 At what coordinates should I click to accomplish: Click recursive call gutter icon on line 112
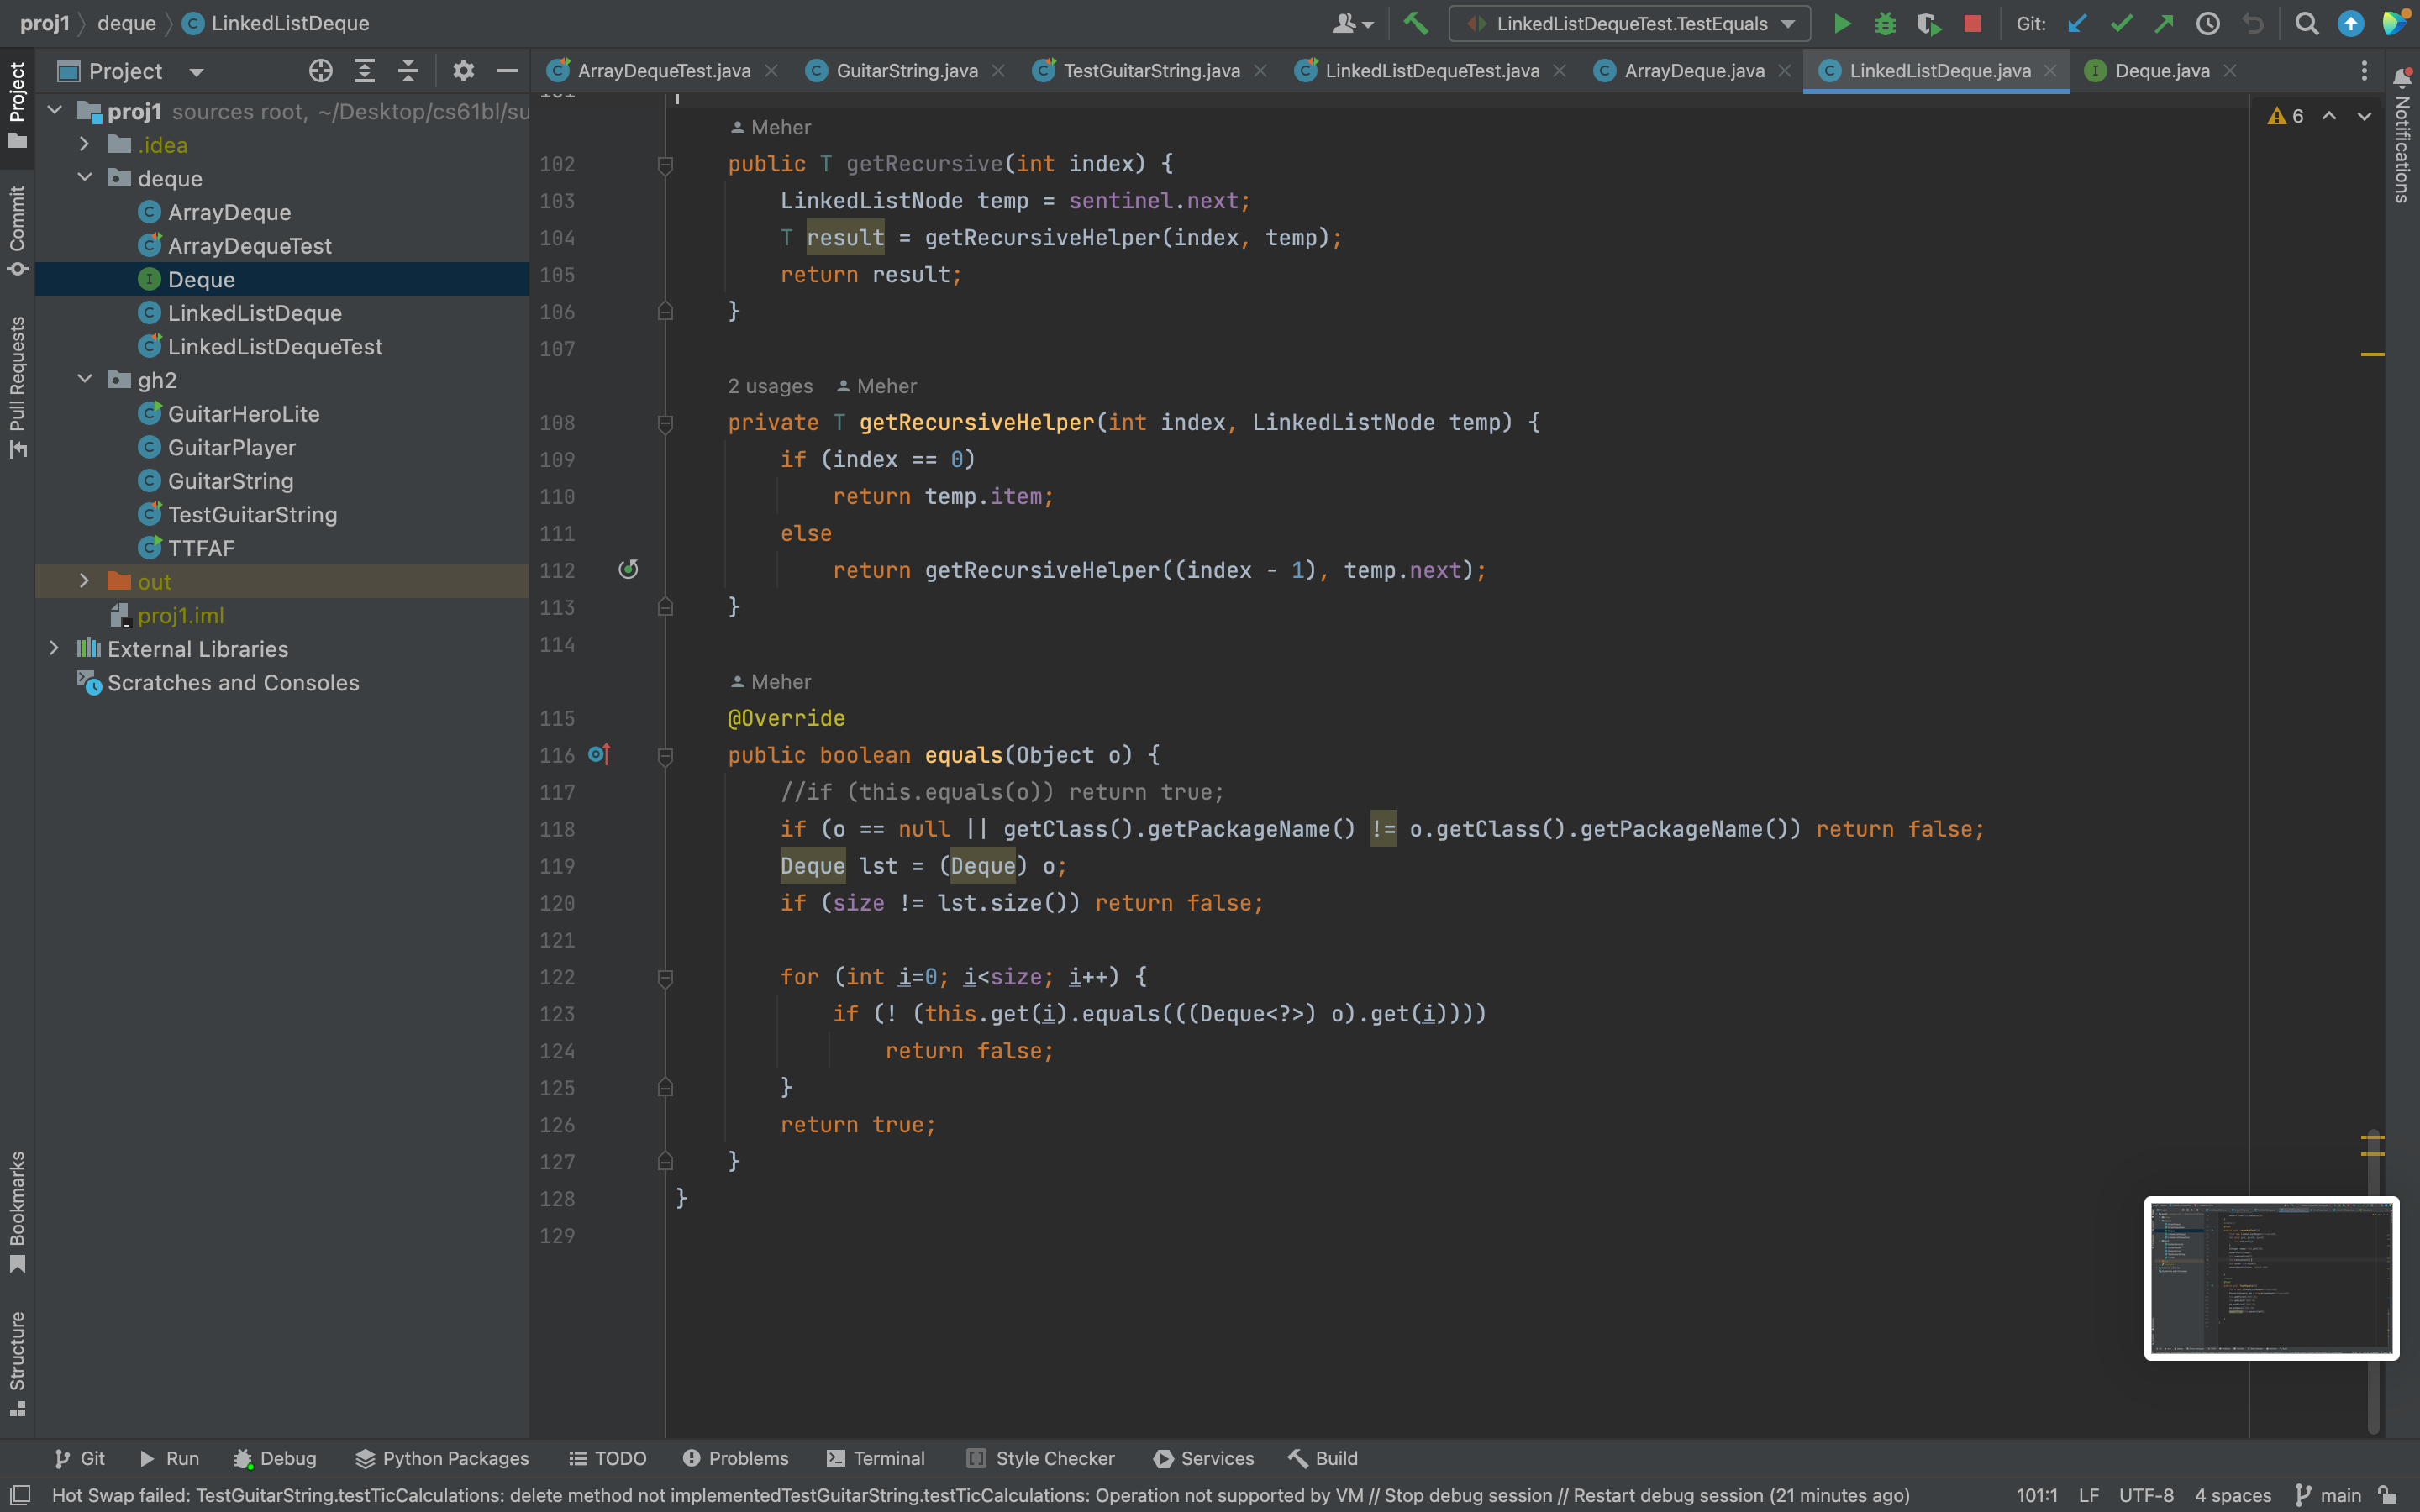[x=628, y=570]
